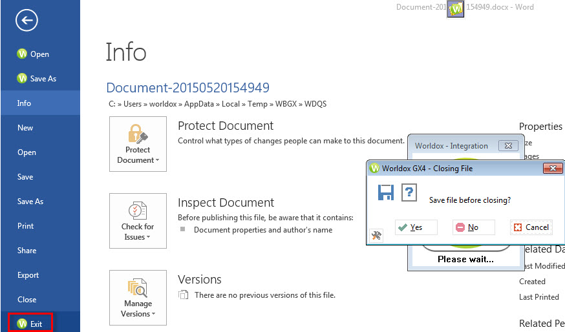Click the Document-20150520154949 title
The image size is (565, 332).
(x=187, y=87)
